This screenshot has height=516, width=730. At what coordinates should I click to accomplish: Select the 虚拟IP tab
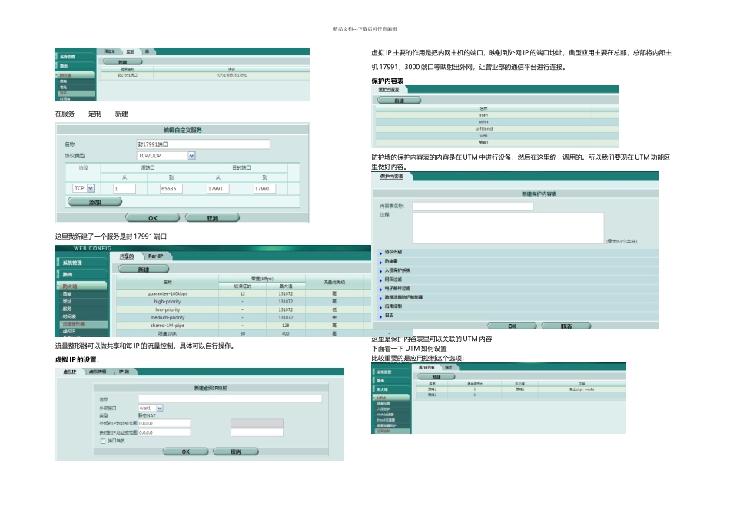(x=70, y=372)
